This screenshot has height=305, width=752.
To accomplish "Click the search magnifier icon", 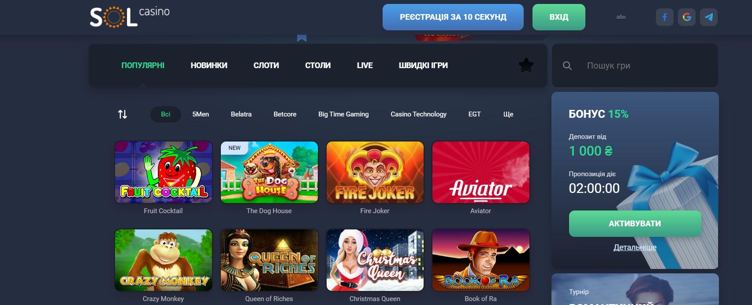I will click(567, 65).
